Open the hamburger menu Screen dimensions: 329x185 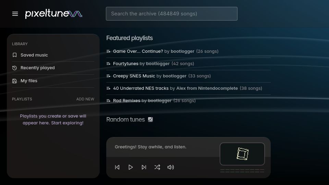15,14
